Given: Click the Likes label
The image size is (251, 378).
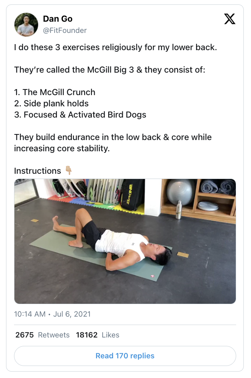Looking at the screenshot, I should [x=111, y=335].
